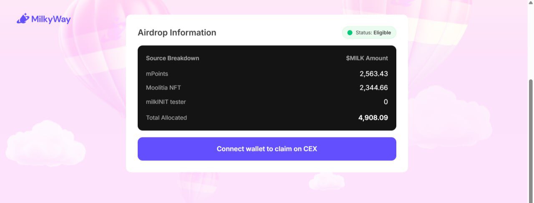Click the Source Breakdown column header

pyautogui.click(x=172, y=58)
